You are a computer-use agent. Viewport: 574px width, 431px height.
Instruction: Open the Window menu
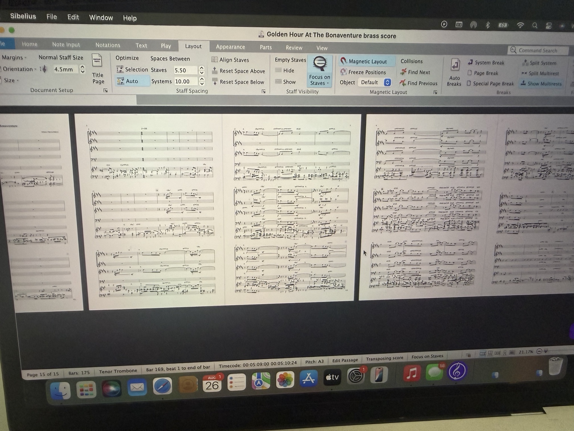(x=101, y=18)
